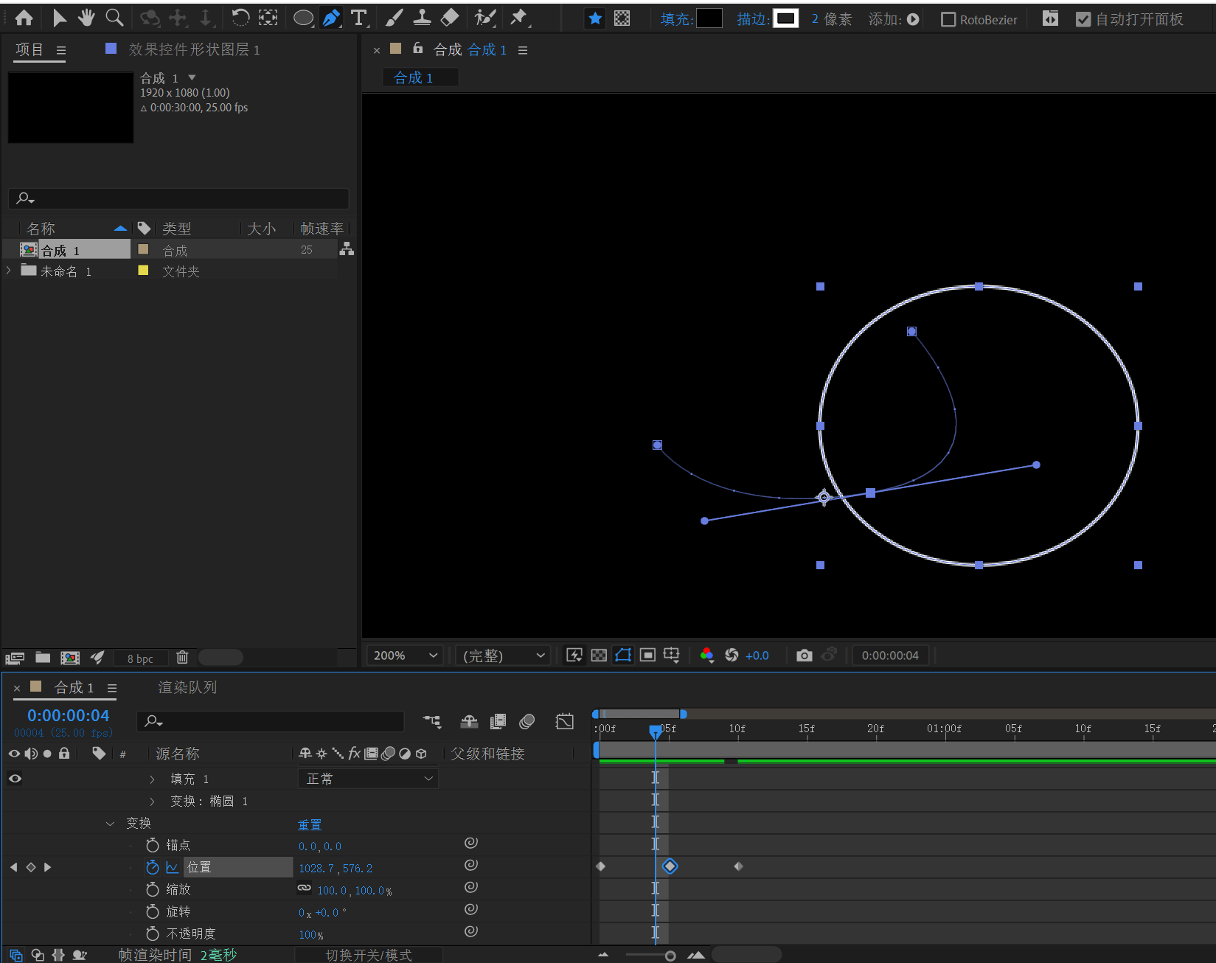Click the 添加 add shape button
1216x963 pixels.
click(x=913, y=19)
